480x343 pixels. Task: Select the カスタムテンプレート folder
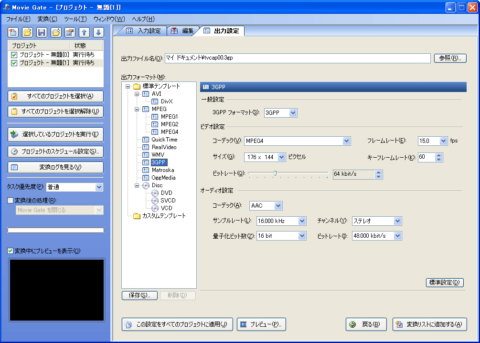click(164, 216)
